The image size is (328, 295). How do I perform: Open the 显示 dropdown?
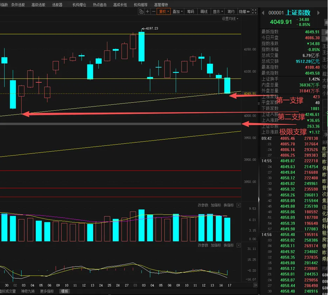pos(218,12)
